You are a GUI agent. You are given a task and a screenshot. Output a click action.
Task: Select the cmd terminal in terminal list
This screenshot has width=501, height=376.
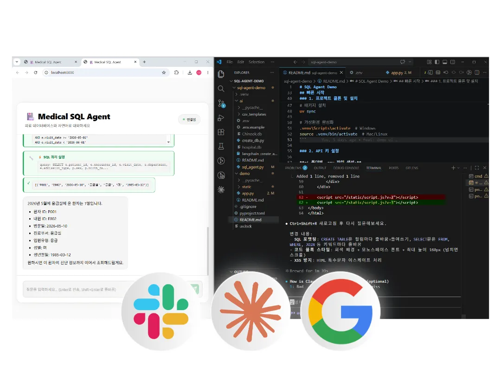[478, 176]
